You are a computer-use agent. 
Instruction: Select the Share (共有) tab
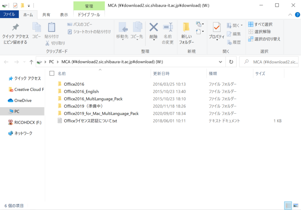[x=46, y=15]
